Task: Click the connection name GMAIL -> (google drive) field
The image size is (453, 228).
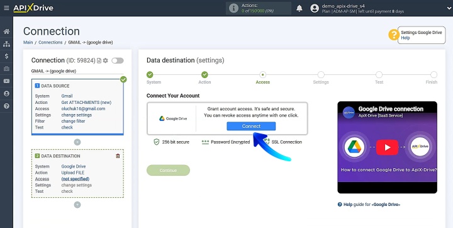Action: 77,71
